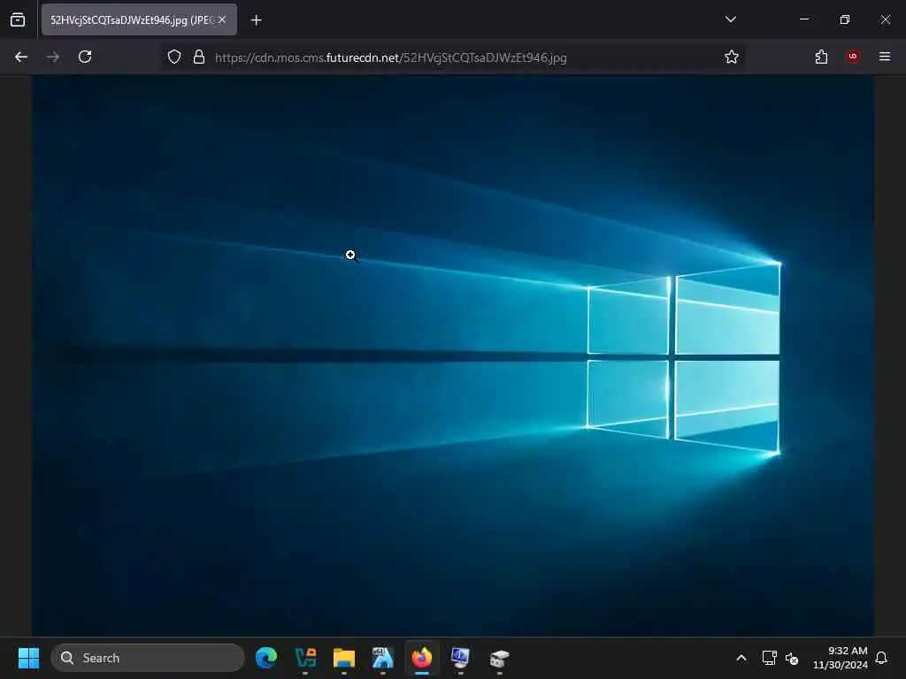Restore down the Firefox window
Image resolution: width=906 pixels, height=679 pixels.
point(845,19)
